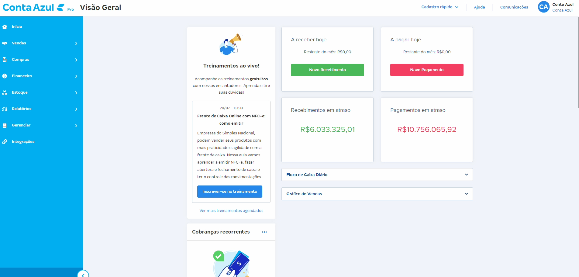The height and width of the screenshot is (277, 579).
Task: Expand the Compras submenu chevron
Action: tap(76, 60)
